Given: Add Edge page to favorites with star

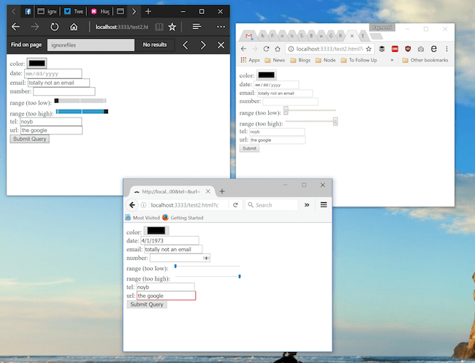Looking at the screenshot, I should coord(172,27).
